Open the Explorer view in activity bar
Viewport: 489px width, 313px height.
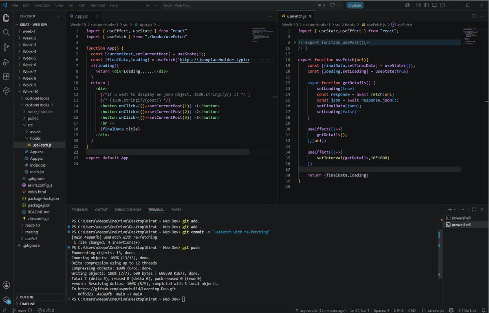[6, 18]
